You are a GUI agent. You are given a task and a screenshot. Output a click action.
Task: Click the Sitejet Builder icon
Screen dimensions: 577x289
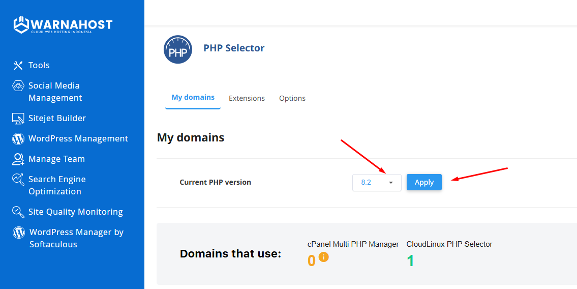[x=18, y=119]
